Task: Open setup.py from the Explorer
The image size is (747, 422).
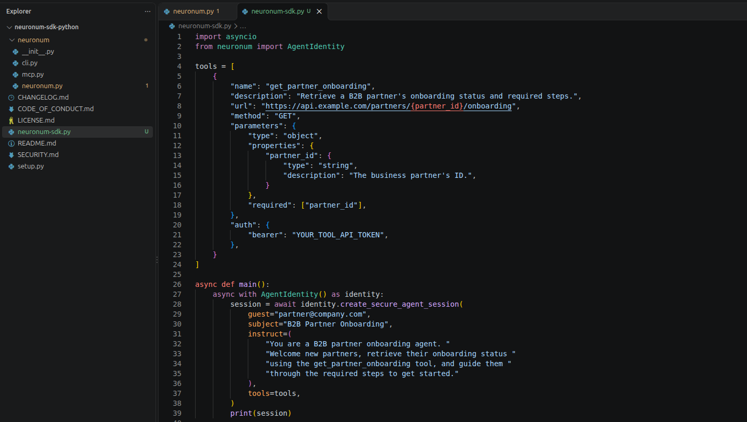Action: 31,166
